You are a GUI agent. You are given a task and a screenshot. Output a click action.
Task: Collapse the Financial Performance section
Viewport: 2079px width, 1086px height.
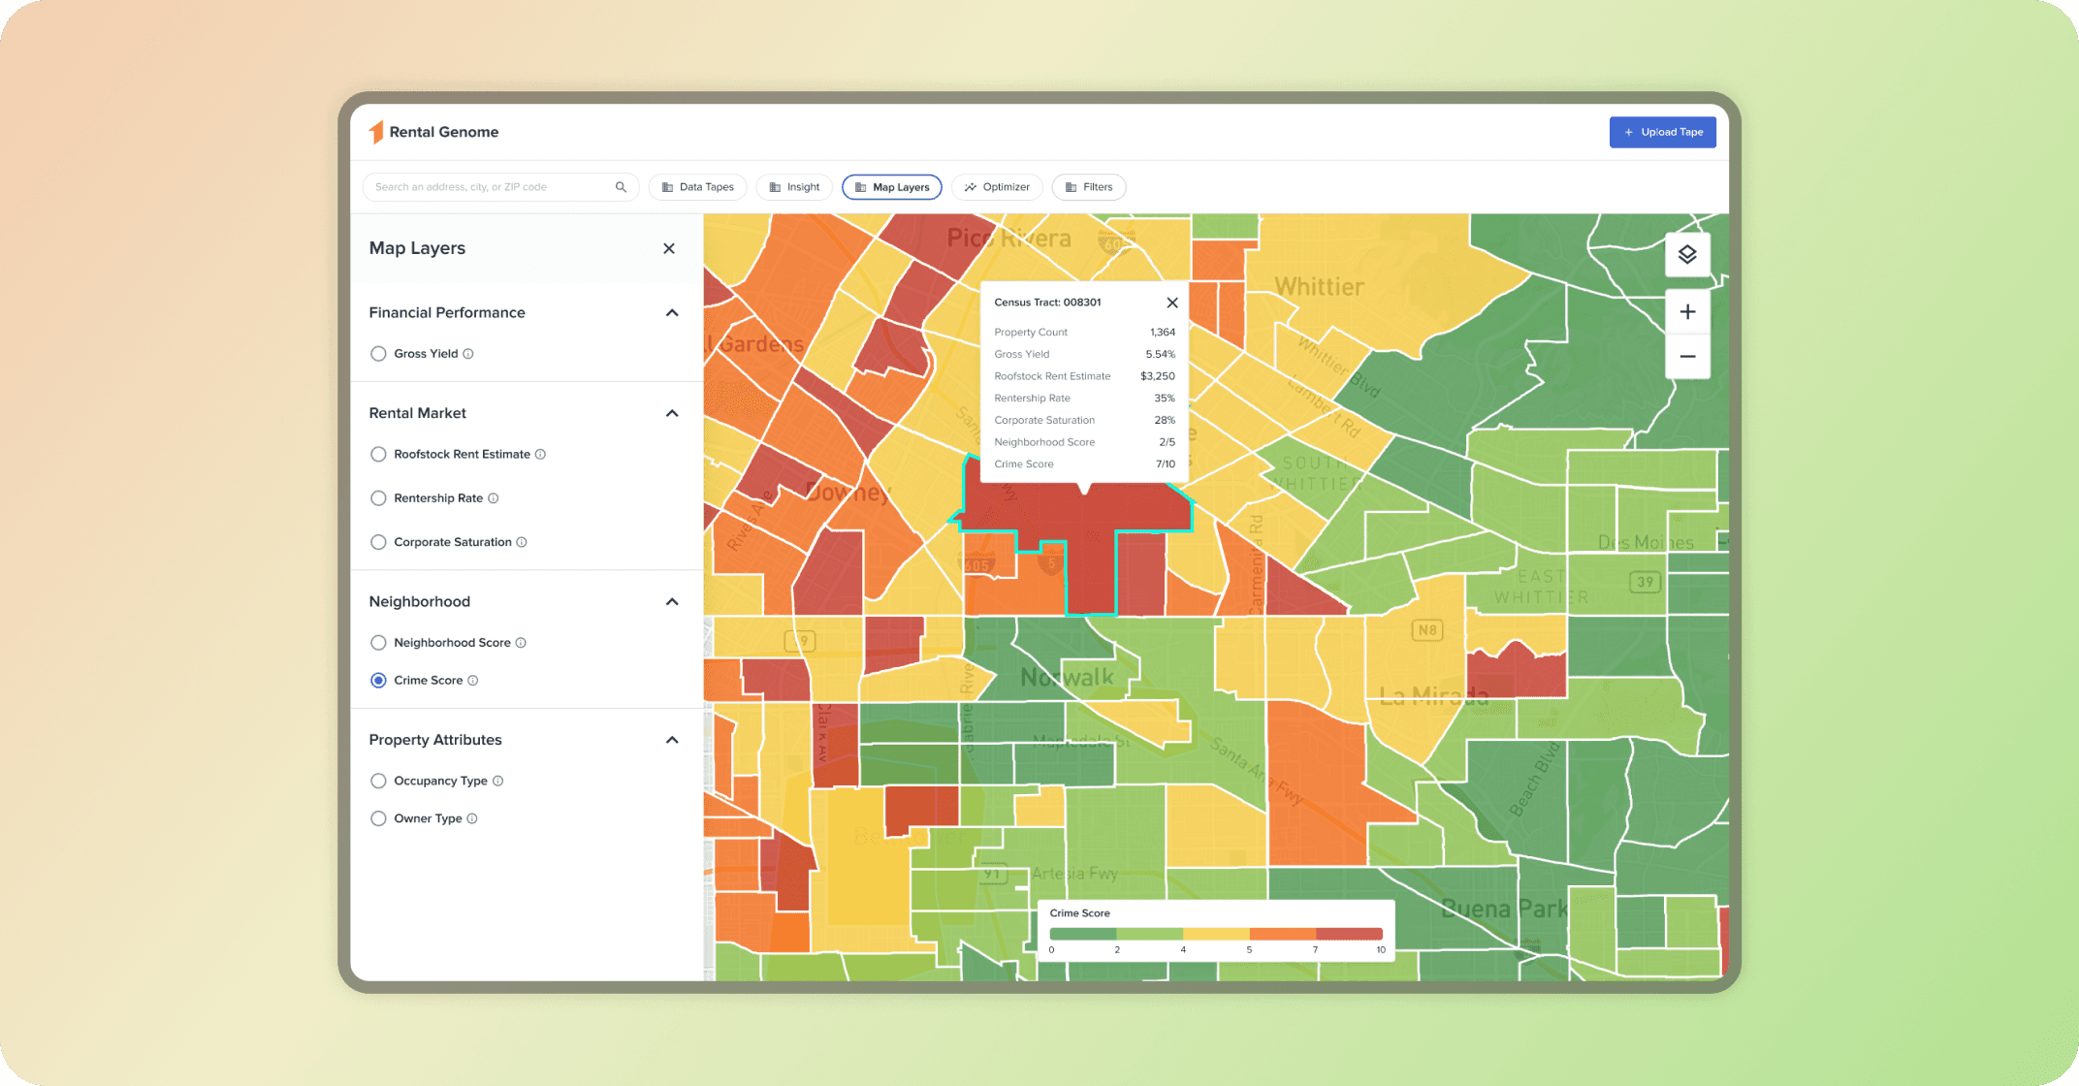pos(672,313)
